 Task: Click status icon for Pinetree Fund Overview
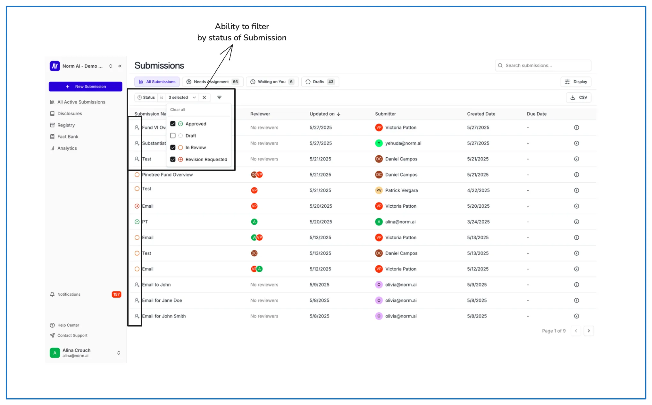137,175
